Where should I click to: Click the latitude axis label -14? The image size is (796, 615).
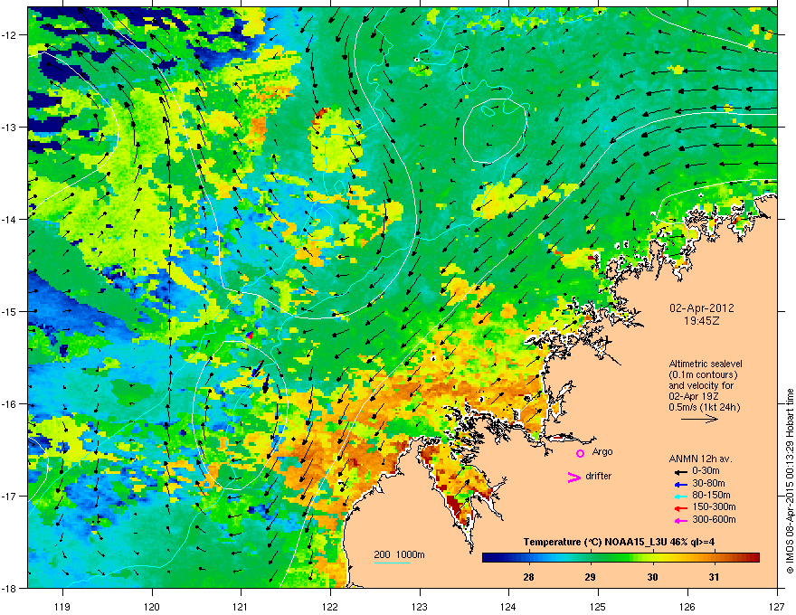coord(10,219)
